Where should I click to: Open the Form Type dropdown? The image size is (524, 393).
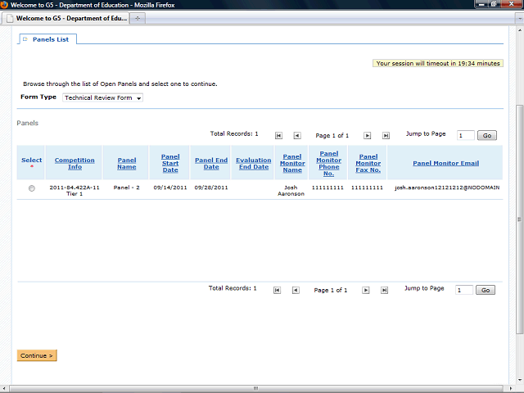coord(103,98)
